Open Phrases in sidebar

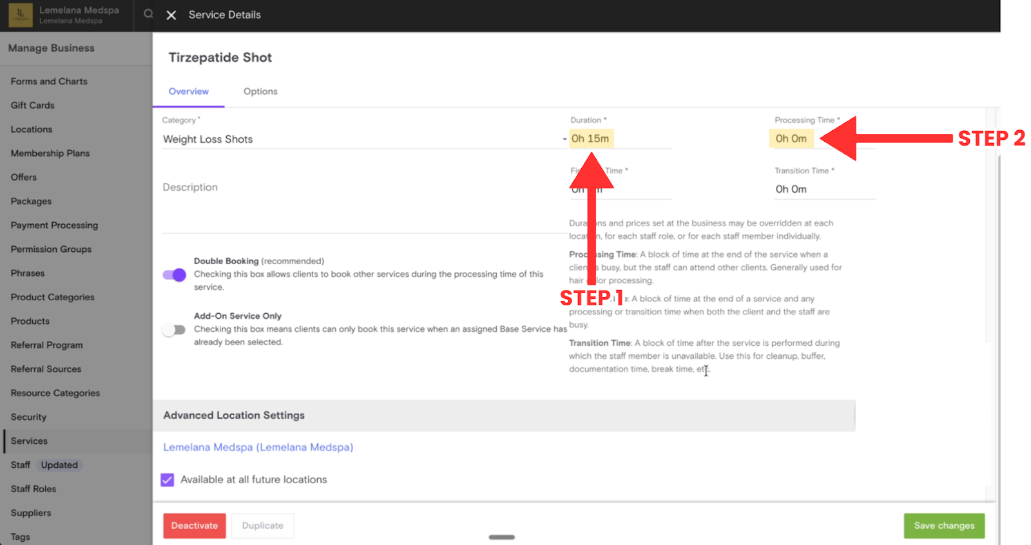coord(28,273)
